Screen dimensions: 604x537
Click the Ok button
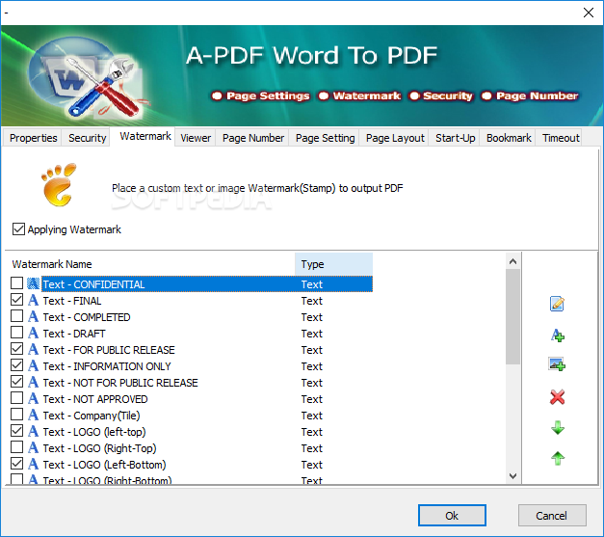(x=452, y=516)
